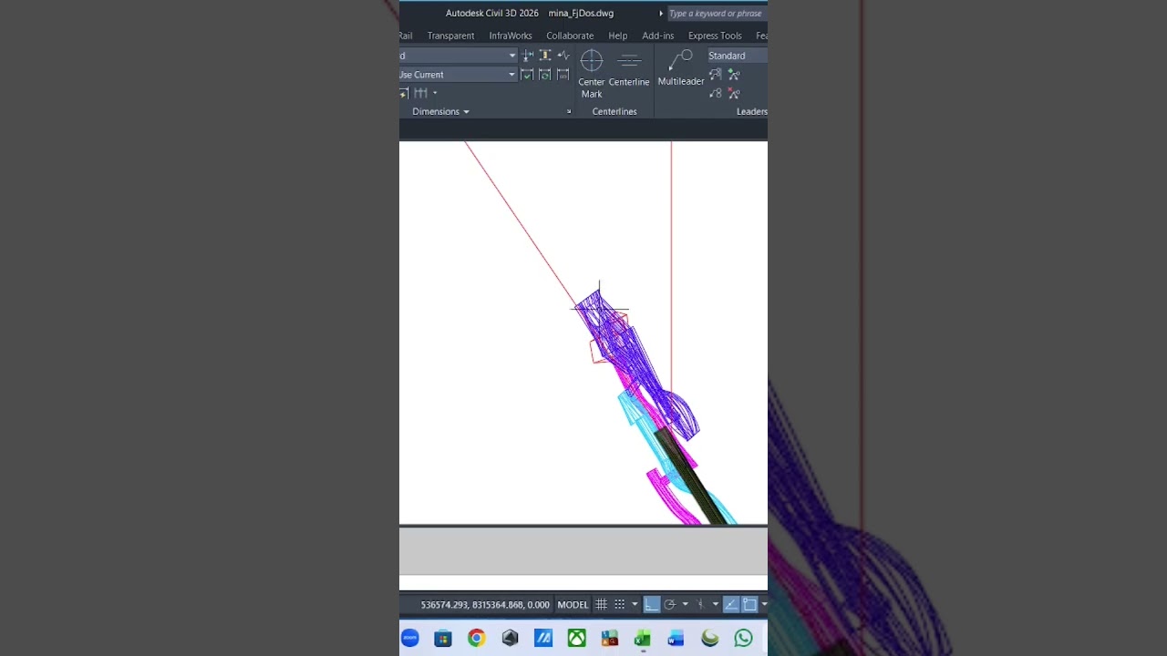Open Word from the taskbar
Viewport: 1167px width, 656px height.
[x=676, y=639]
